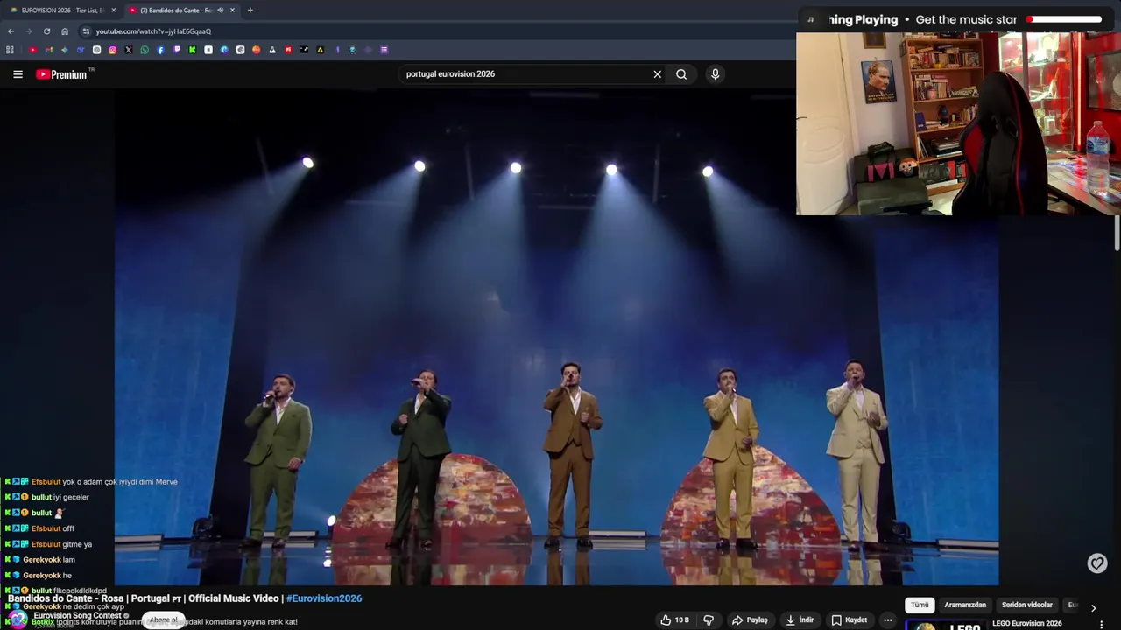Close the EUROVISION 2026 Tier List tab
1121x630 pixels.
click(112, 10)
